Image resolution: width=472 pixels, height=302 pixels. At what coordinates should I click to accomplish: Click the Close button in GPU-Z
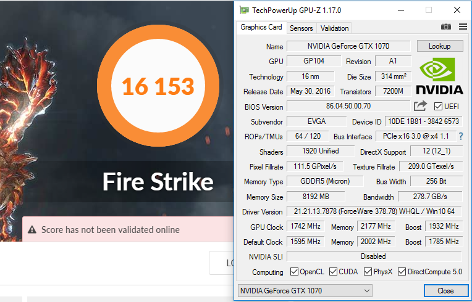coord(446,290)
